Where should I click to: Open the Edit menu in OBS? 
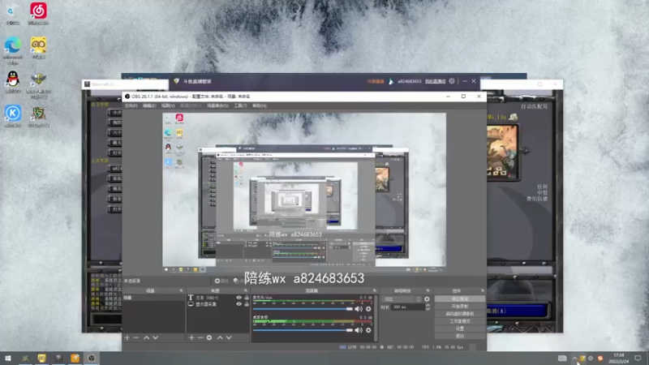149,106
